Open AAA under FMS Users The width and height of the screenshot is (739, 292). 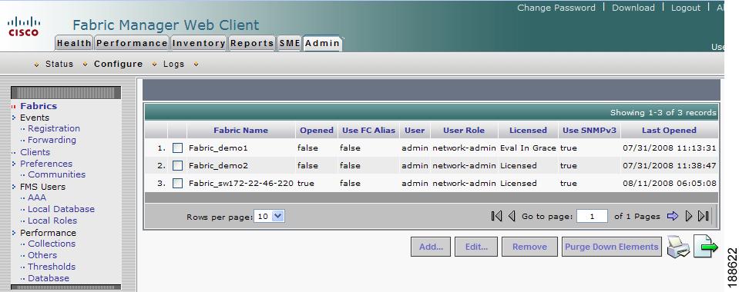(37, 197)
